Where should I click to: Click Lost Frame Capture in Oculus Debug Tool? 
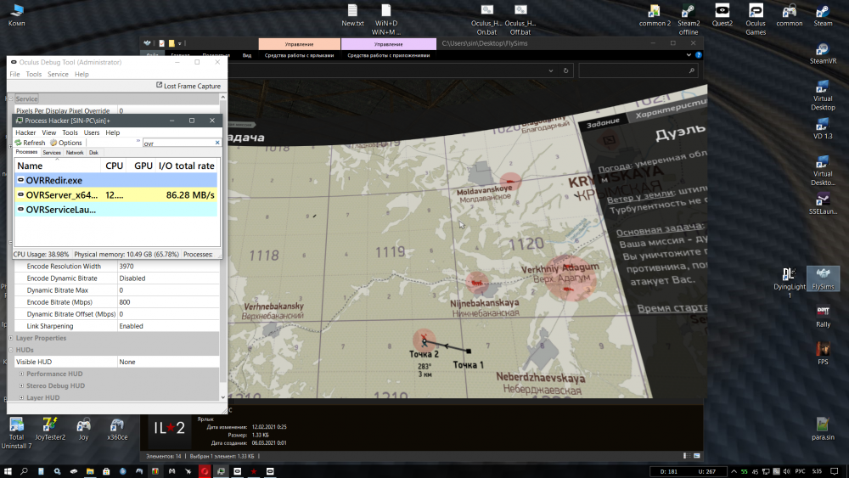[188, 86]
